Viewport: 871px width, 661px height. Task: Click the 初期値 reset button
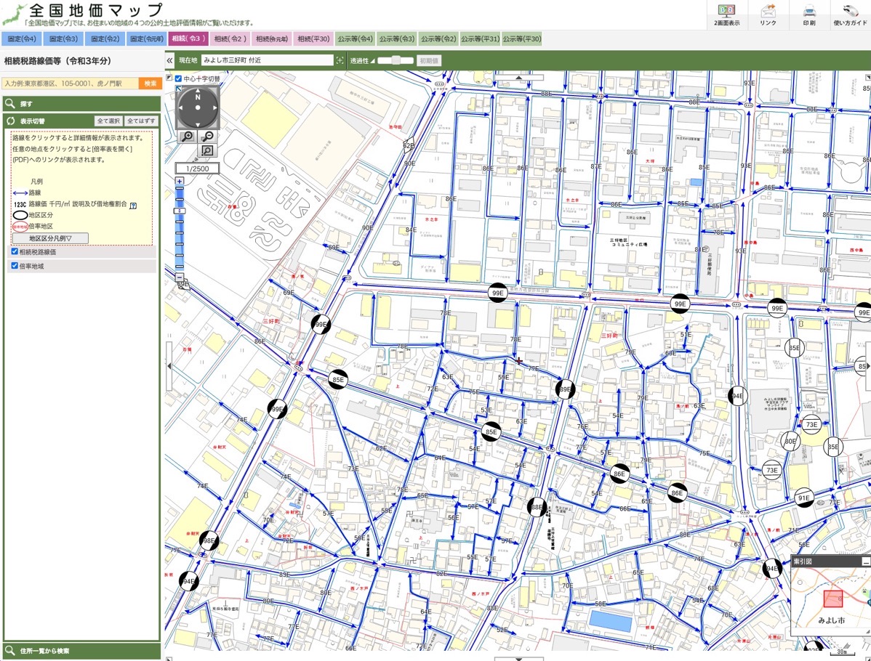point(429,60)
